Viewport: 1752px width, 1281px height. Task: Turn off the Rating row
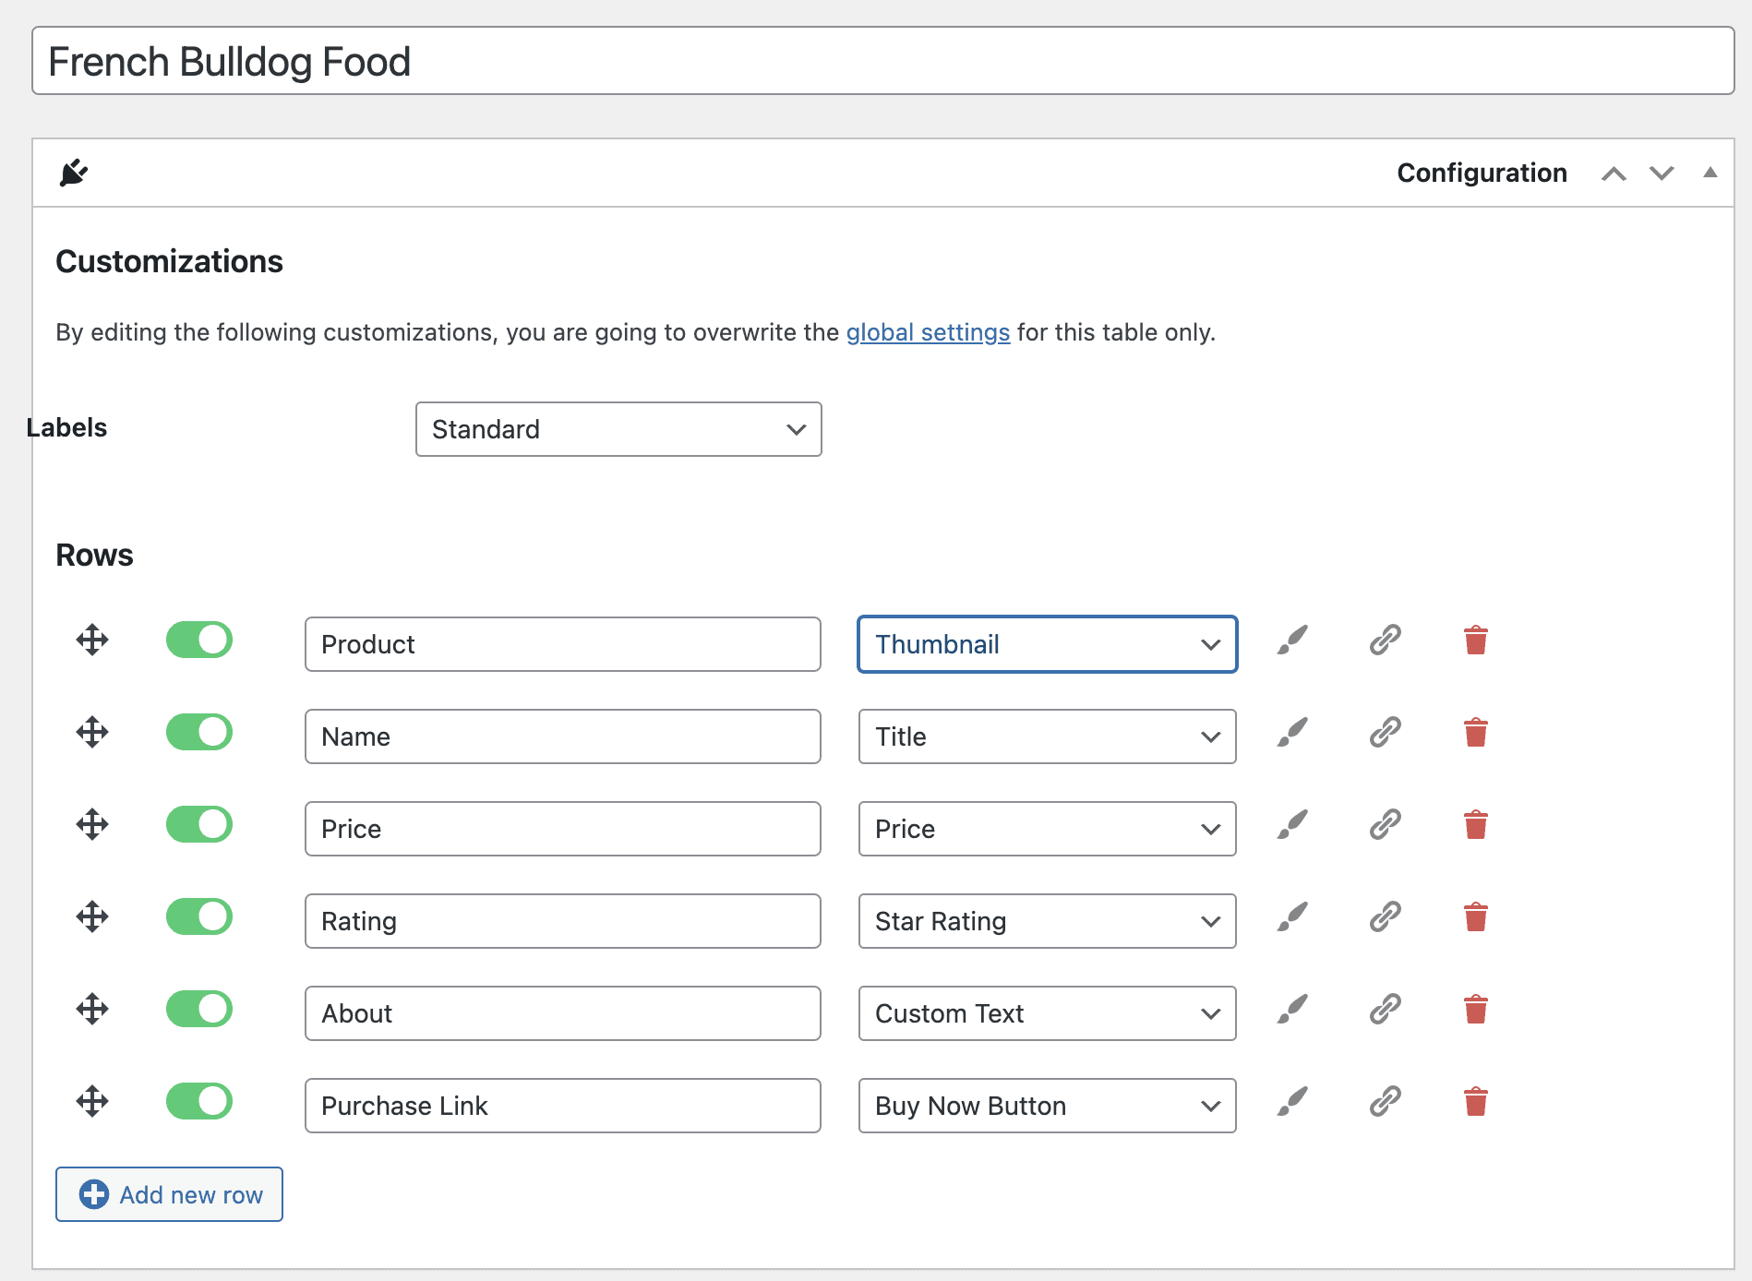pos(198,916)
